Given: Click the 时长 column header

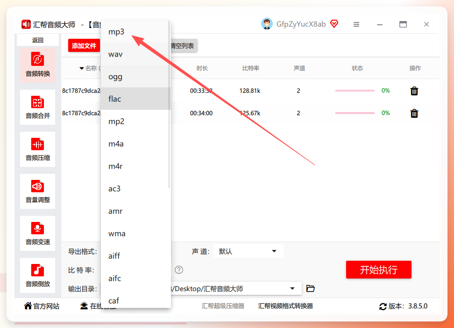Looking at the screenshot, I should pos(202,68).
